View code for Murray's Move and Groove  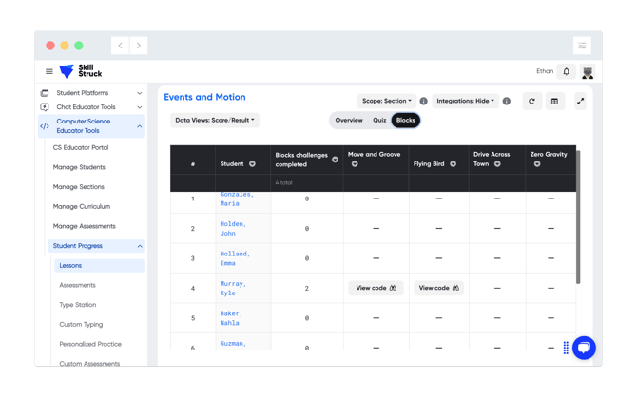click(x=376, y=288)
